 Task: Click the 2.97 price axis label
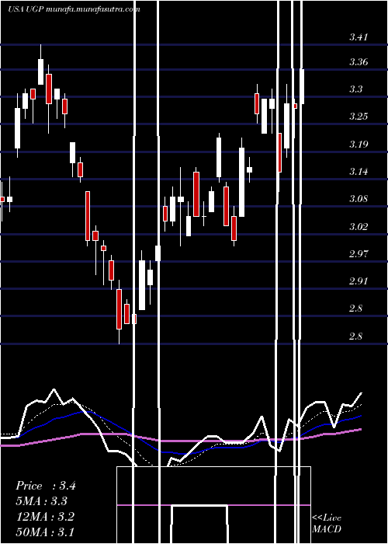coord(359,254)
